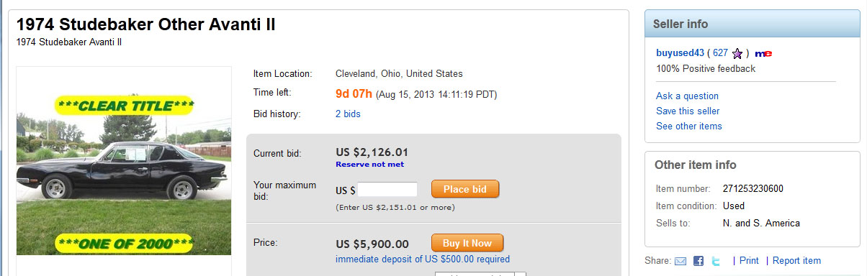Print this listing

pos(749,261)
